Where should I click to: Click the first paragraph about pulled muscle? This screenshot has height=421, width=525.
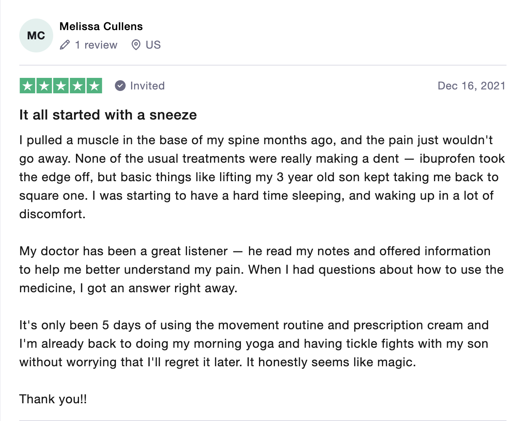[262, 177]
